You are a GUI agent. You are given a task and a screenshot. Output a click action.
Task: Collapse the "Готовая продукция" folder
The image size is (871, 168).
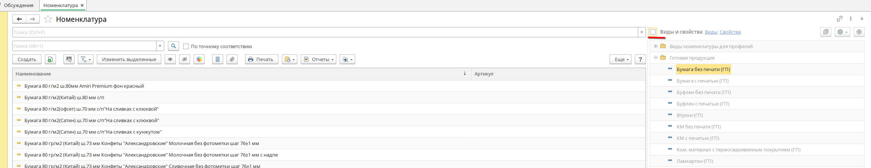point(656,58)
